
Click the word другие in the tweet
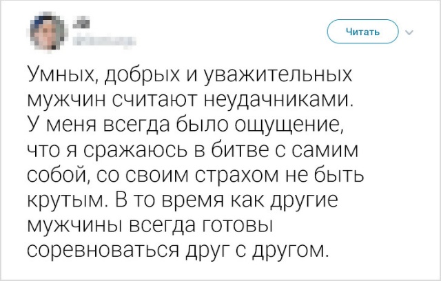point(303,201)
